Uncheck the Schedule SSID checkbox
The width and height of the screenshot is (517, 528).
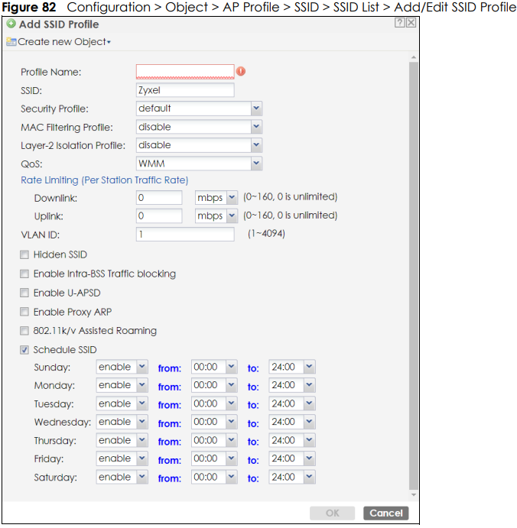pos(24,350)
